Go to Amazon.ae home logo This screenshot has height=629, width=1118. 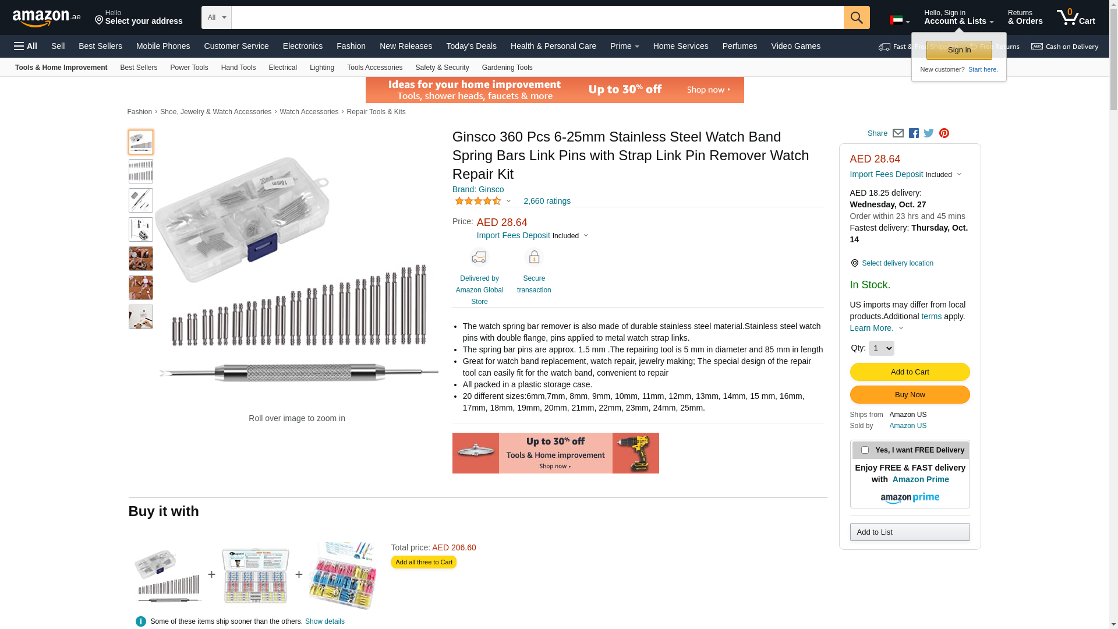coord(47,18)
